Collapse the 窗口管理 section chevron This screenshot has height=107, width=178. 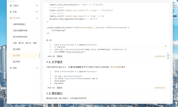pos(37,18)
